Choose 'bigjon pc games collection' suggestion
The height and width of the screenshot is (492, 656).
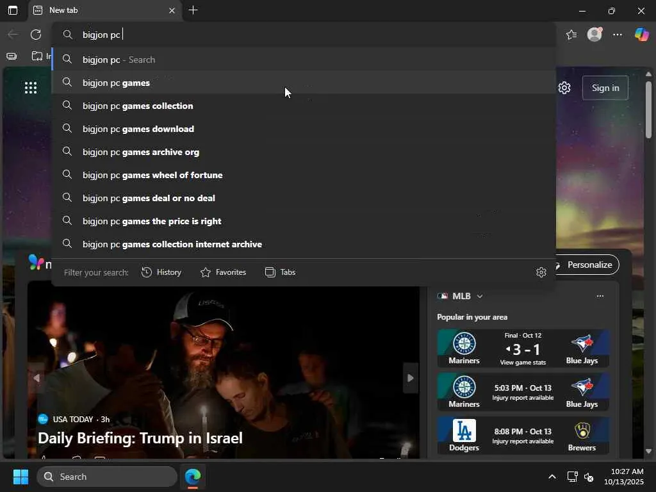tap(304, 106)
